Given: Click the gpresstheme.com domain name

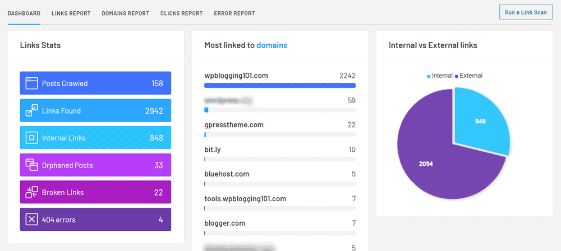Looking at the screenshot, I should tap(234, 125).
